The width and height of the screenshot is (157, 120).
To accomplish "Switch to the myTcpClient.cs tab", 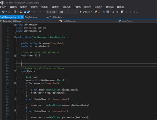I will [x=54, y=17].
